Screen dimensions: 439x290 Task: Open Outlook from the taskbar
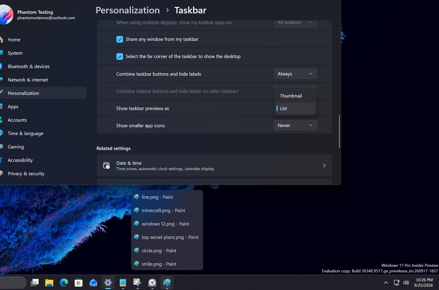pyautogui.click(x=93, y=282)
